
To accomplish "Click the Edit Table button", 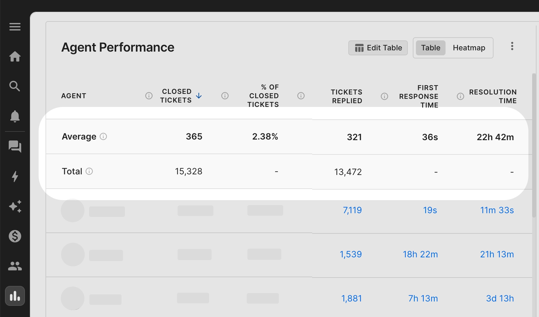I will click(x=378, y=48).
